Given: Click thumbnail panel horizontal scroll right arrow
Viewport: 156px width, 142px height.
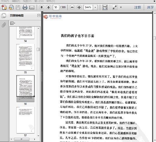Looking at the screenshot, I should pyautogui.click(x=35, y=139).
